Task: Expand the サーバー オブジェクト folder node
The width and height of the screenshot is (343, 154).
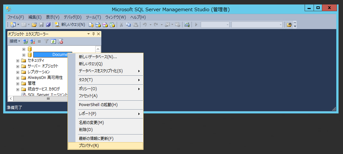Action: 18,66
